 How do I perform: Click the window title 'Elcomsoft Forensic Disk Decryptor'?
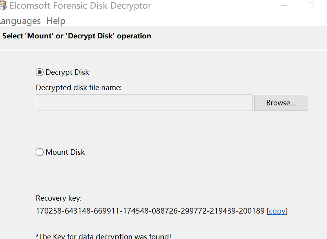pos(80,6)
